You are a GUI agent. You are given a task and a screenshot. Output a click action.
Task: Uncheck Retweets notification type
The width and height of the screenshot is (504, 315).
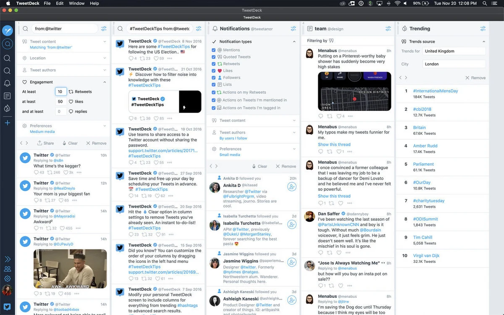point(214,64)
